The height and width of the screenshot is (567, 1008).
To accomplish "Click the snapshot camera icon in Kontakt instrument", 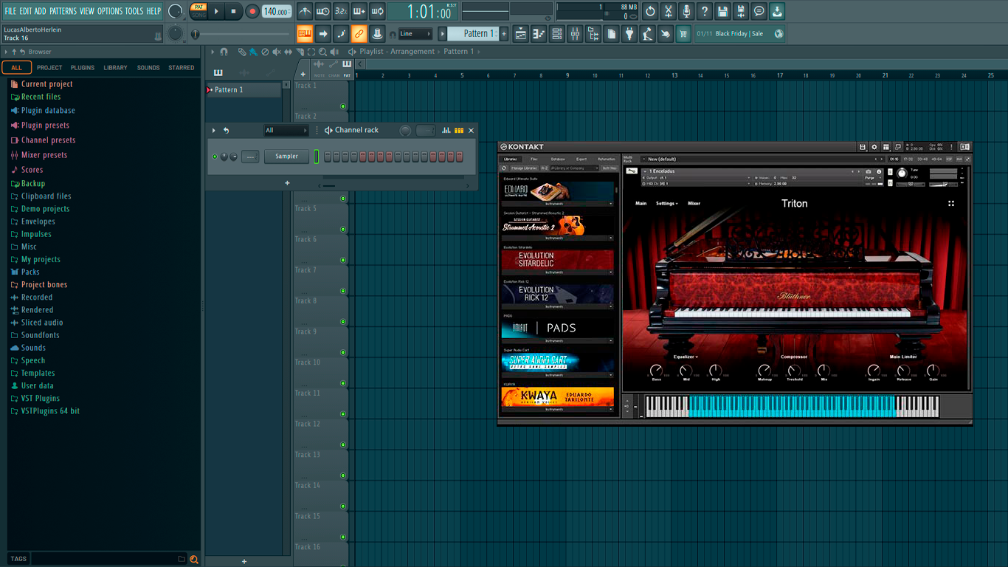I will pos(869,172).
